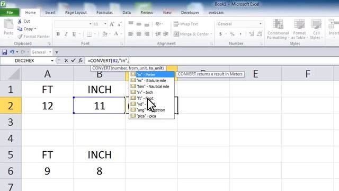
Task: Increase font size with Grow Font icon
Action: 112,24
